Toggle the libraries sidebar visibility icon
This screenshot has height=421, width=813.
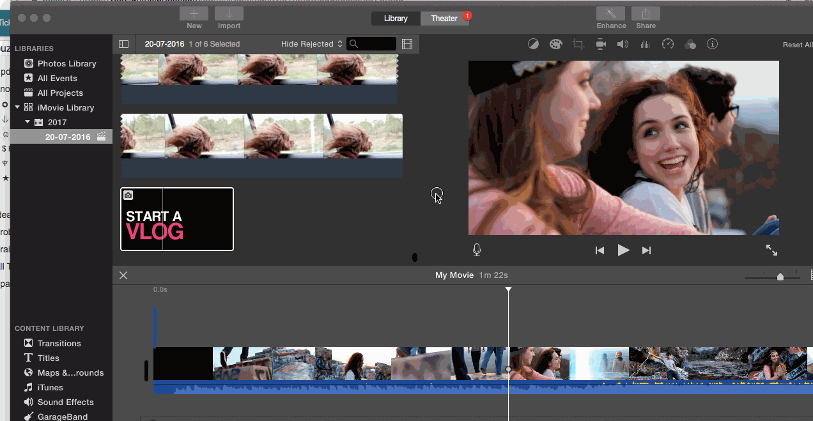click(124, 44)
